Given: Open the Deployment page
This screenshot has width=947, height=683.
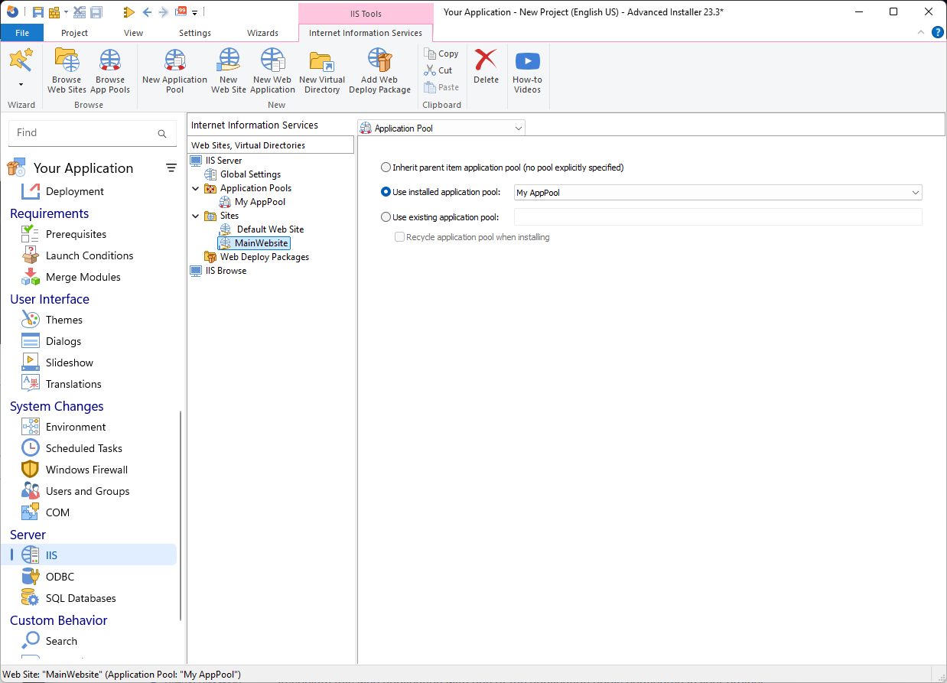Looking at the screenshot, I should coord(75,191).
